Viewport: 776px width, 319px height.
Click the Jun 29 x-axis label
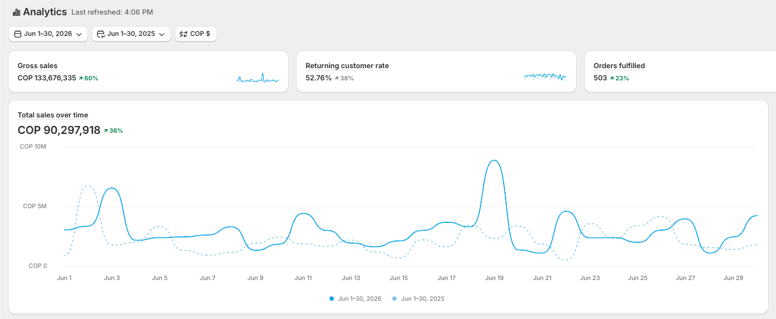pyautogui.click(x=733, y=278)
